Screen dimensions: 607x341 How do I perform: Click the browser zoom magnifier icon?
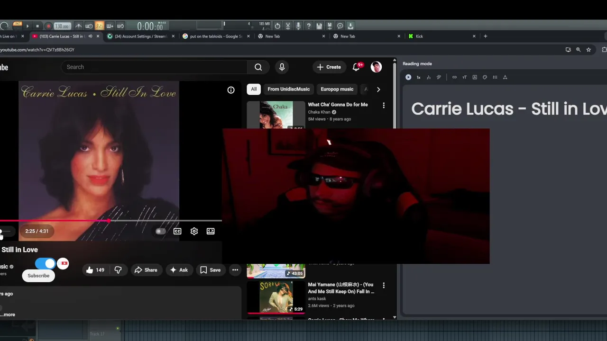point(578,50)
